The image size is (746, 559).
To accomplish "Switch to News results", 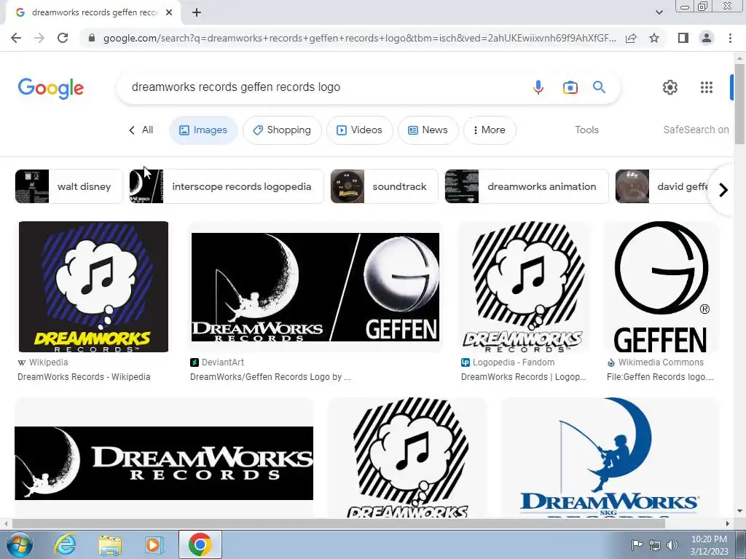I will click(428, 130).
